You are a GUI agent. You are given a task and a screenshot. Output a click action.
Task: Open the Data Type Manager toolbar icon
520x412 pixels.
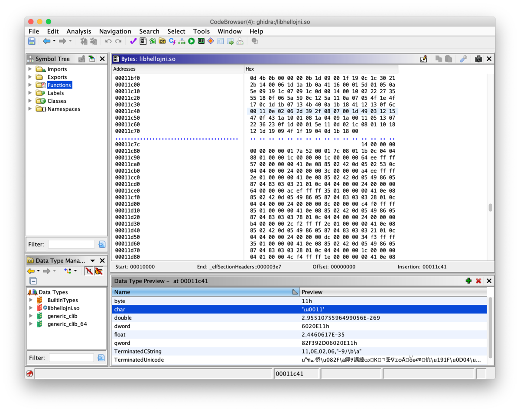point(162,41)
